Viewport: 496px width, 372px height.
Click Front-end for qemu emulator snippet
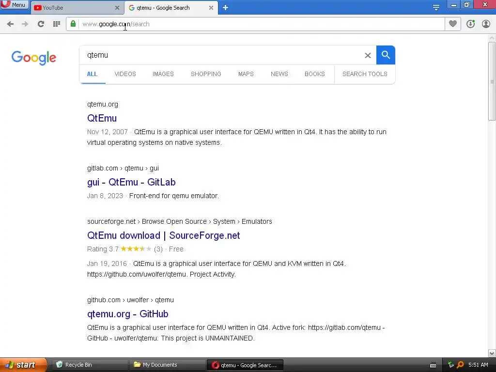(174, 196)
